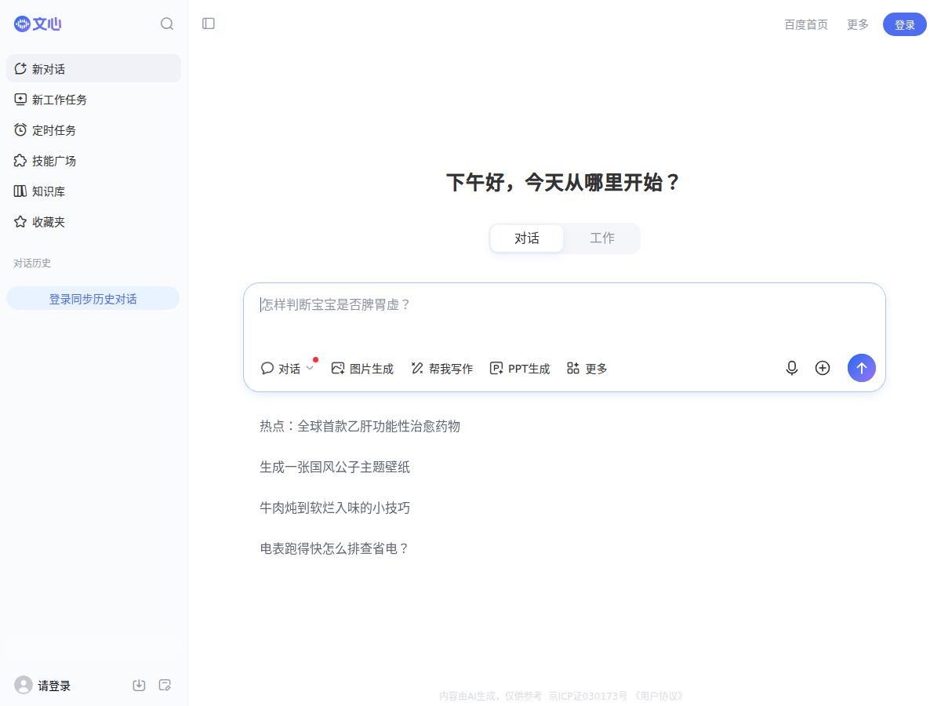Click the 帮我写作 pen icon

[417, 368]
